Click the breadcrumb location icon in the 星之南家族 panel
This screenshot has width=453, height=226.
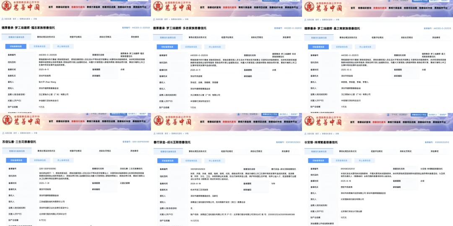pyautogui.click(x=305, y=20)
